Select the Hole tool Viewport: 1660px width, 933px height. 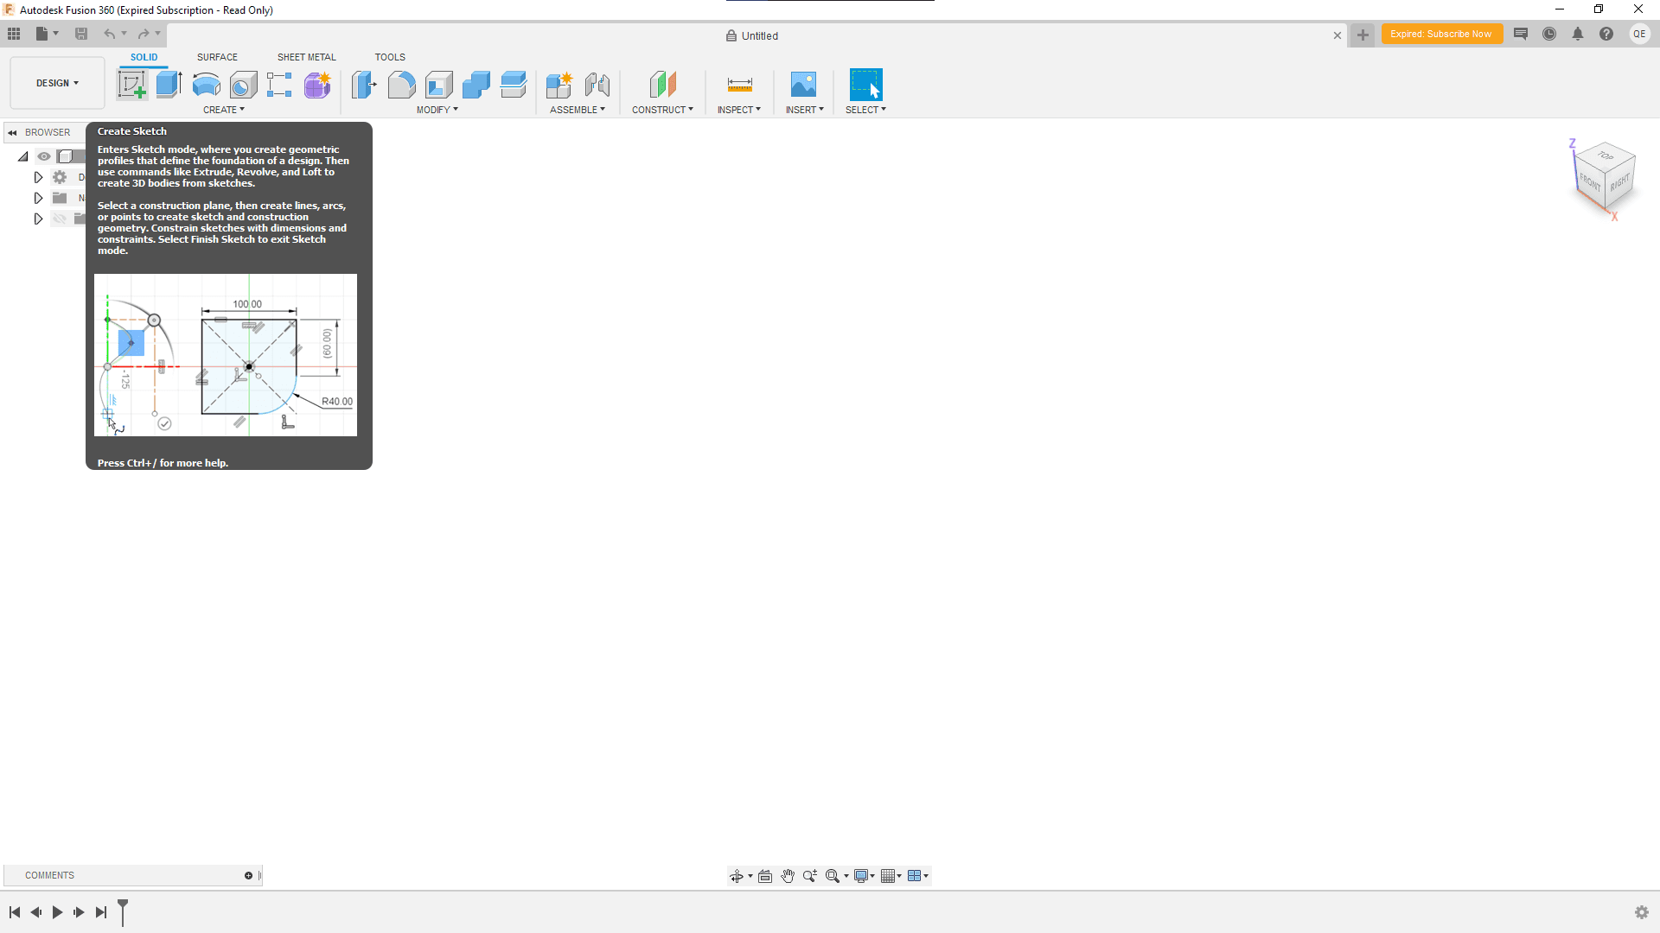click(x=243, y=84)
